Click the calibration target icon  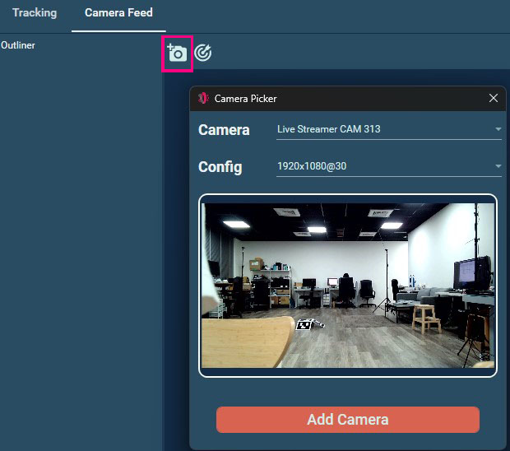pyautogui.click(x=203, y=53)
